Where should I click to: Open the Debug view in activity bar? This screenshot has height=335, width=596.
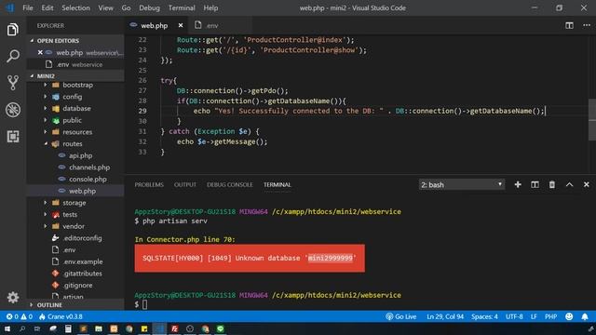click(12, 110)
